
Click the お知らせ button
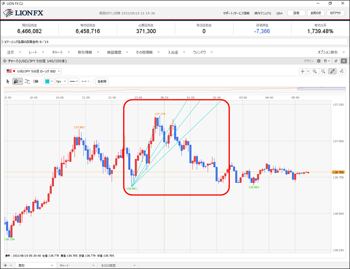coord(316,13)
